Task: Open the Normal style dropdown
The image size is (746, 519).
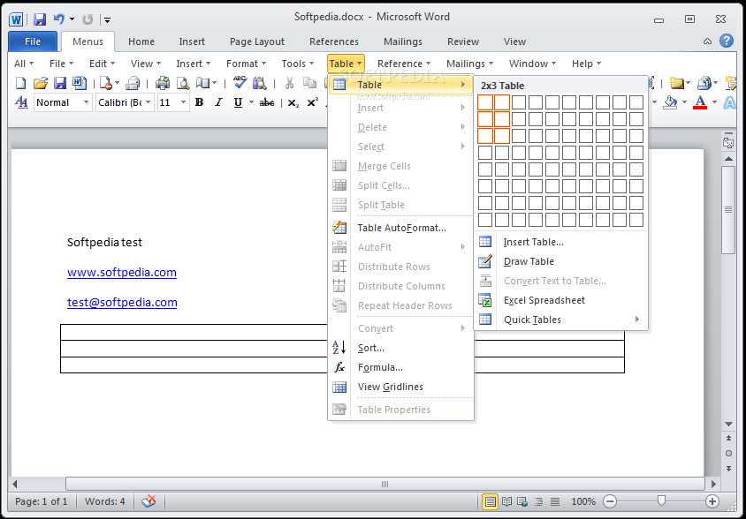Action: pos(86,102)
